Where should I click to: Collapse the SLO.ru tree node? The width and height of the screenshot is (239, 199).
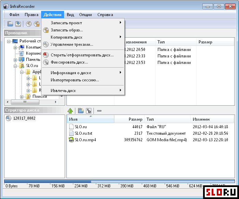click(x=15, y=66)
